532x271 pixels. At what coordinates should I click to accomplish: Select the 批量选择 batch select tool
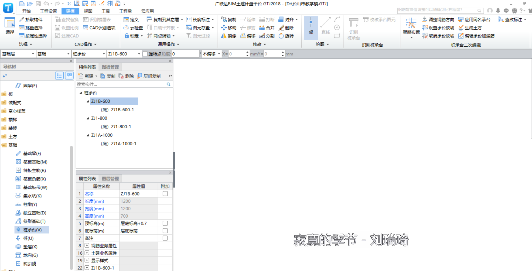tap(31, 28)
